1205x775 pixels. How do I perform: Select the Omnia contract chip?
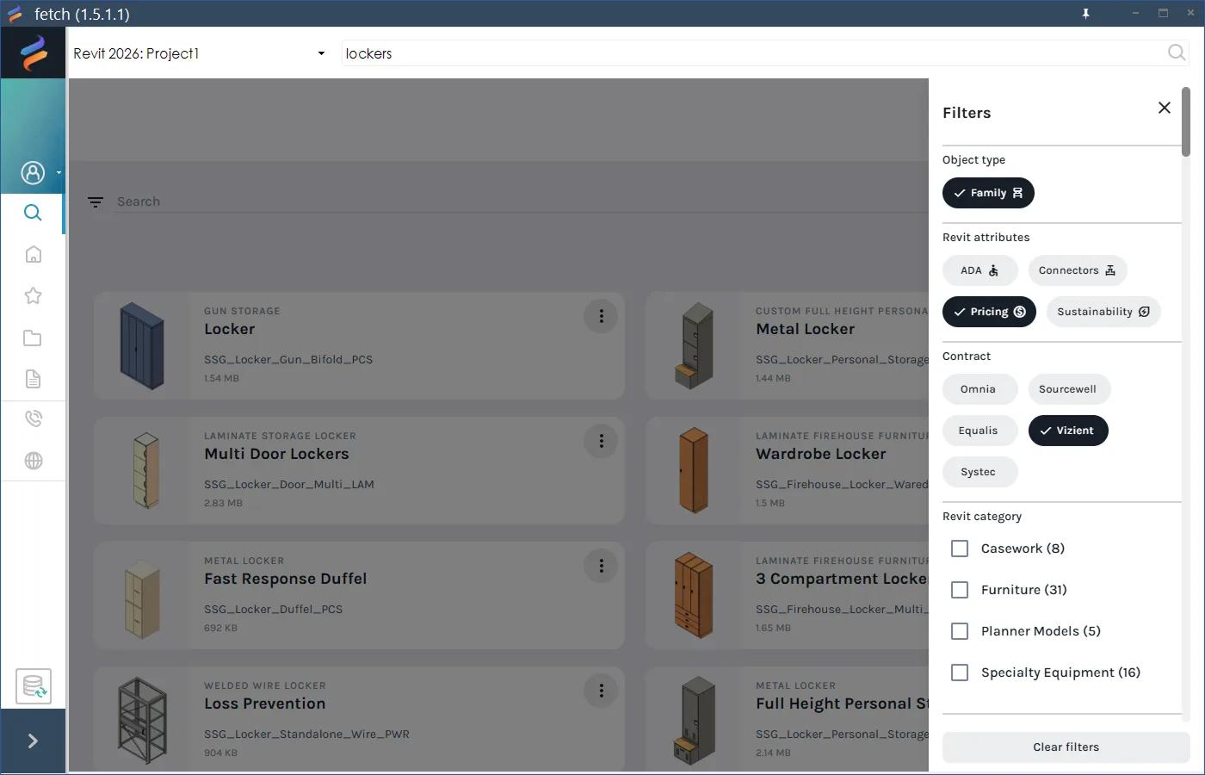point(979,389)
